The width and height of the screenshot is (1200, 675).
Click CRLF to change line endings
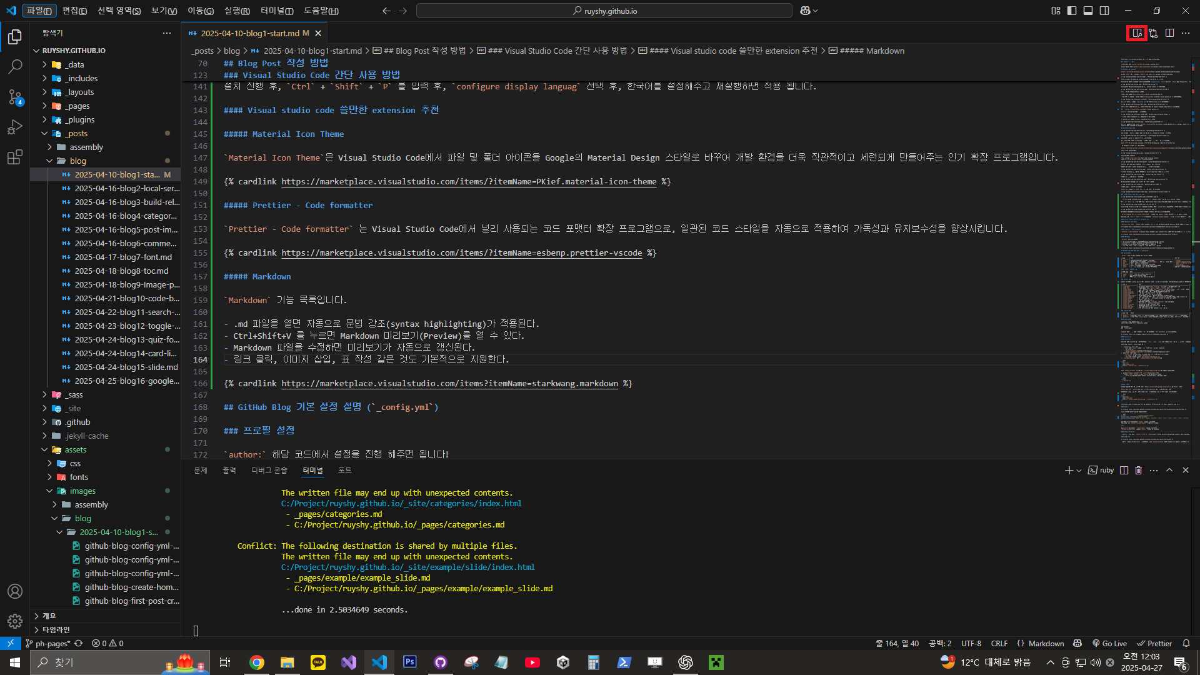999,643
